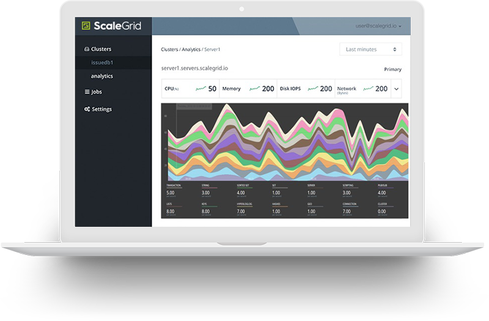Click the HYPERLOGLOG legend label

click(x=244, y=204)
